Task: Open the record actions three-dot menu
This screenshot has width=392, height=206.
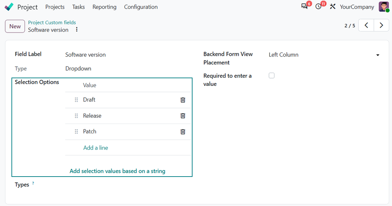Action: [x=77, y=29]
